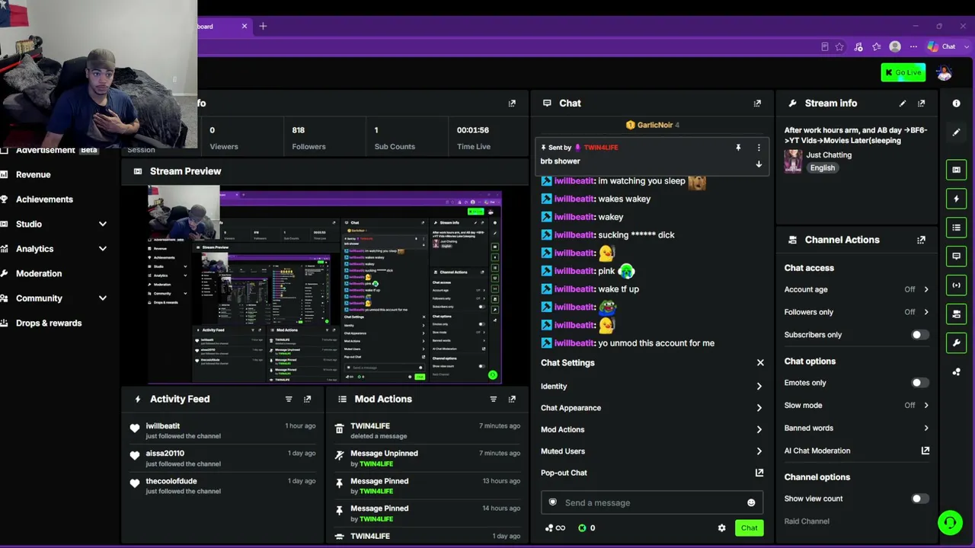Click the three-dots cluster icon in right sidebar

[956, 372]
